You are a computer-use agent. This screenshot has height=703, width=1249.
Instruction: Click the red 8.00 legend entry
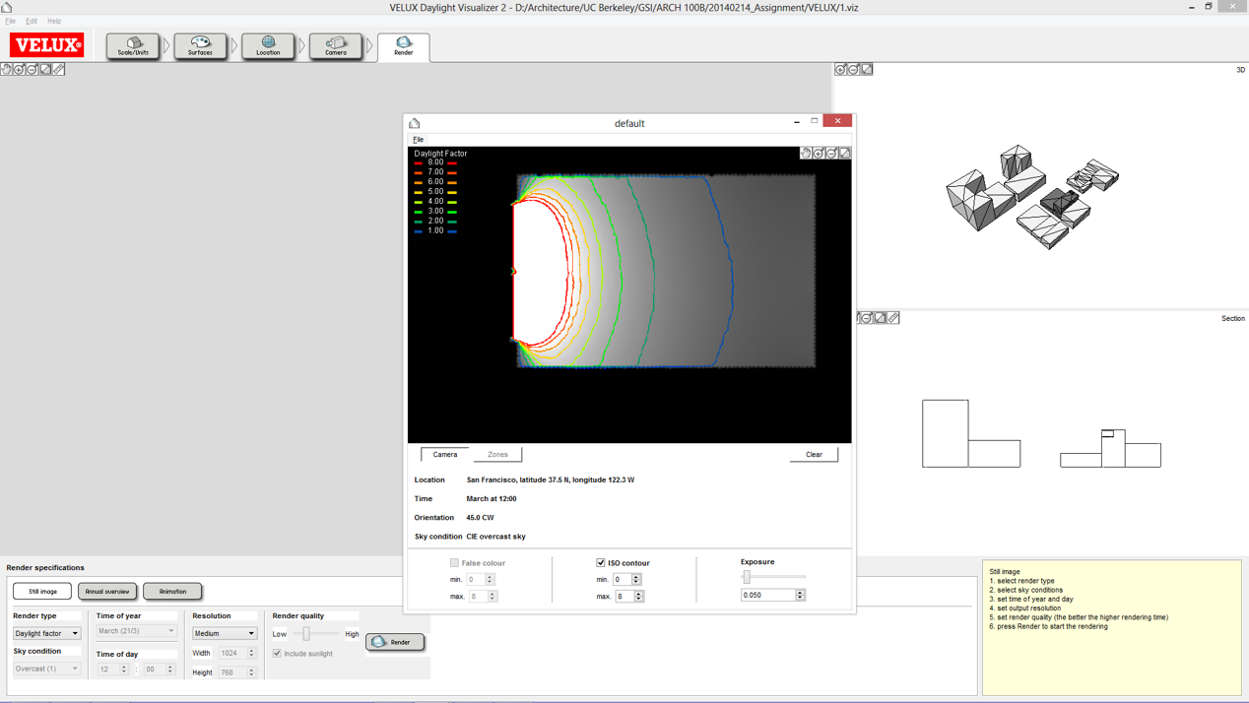435,162
